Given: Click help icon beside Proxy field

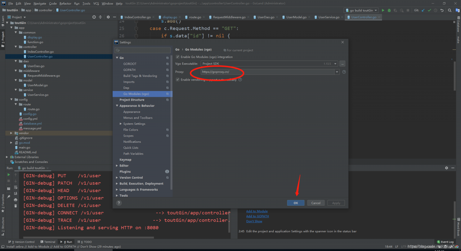Looking at the screenshot, I should click(x=344, y=72).
